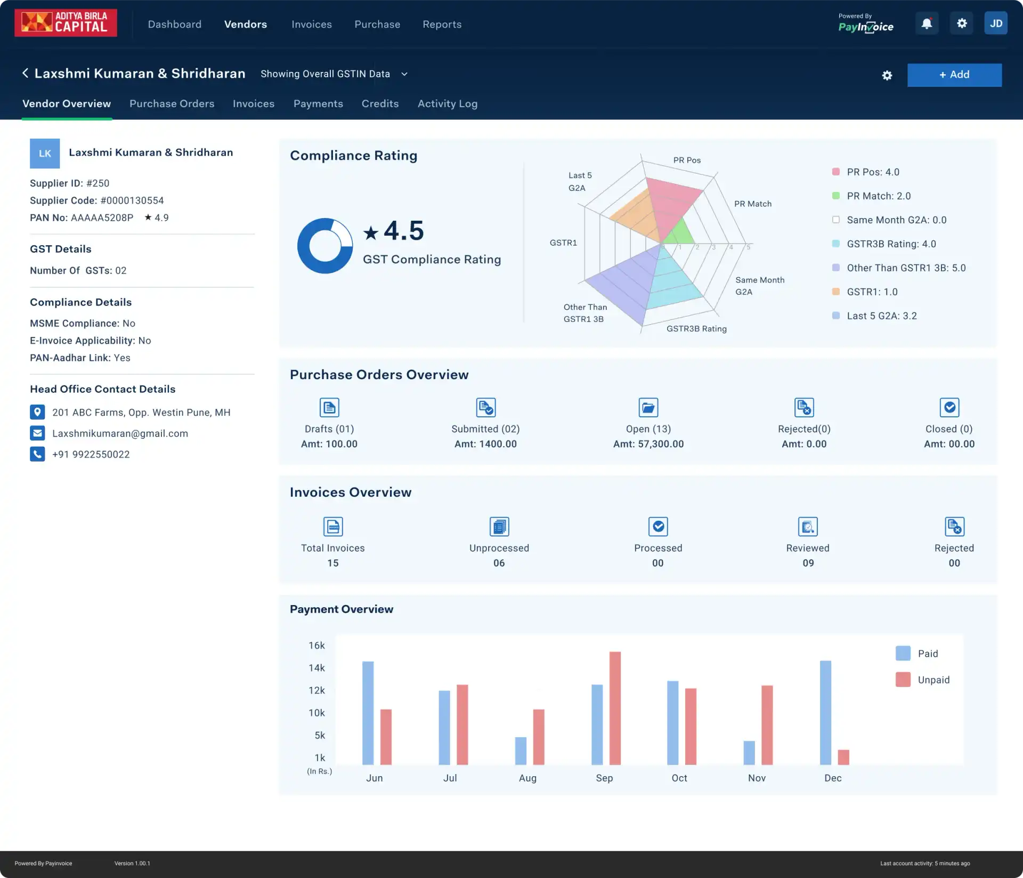
Task: Click the Reviewed invoices icon
Action: pos(808,527)
